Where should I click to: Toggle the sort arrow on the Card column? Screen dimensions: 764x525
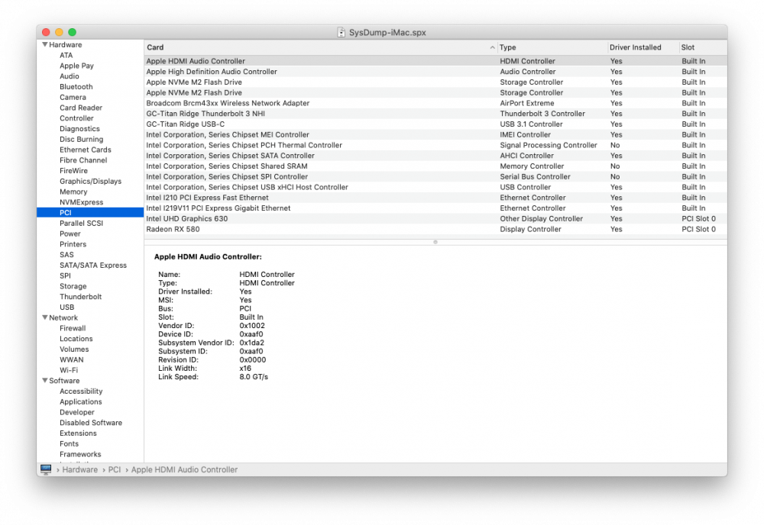(x=492, y=47)
